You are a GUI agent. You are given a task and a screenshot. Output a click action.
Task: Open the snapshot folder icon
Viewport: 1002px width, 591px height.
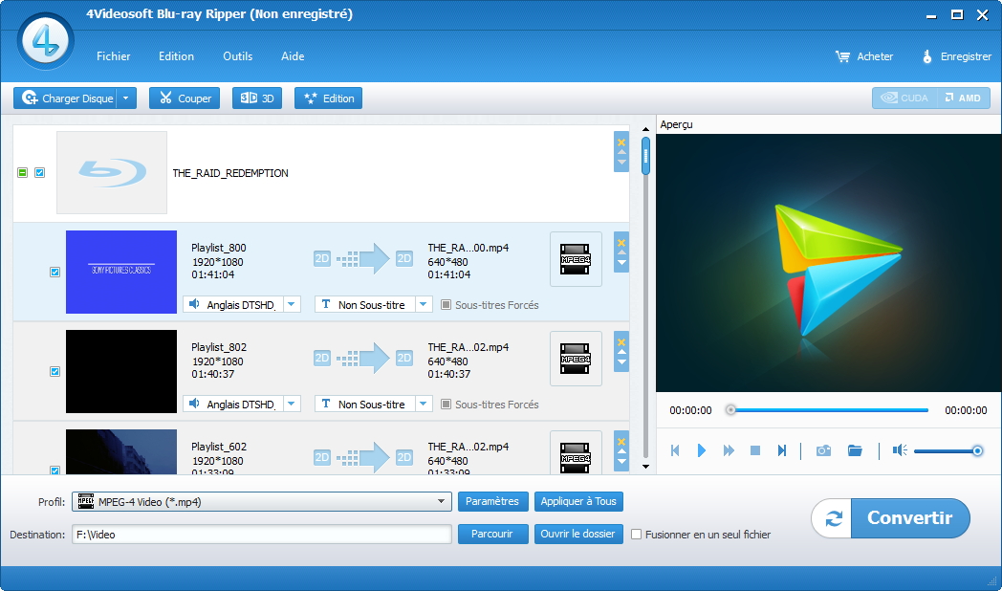tap(855, 450)
